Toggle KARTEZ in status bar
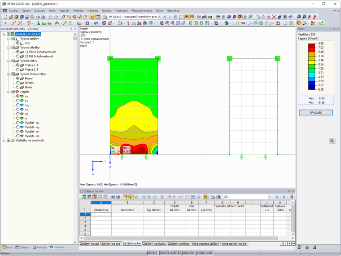The width and height of the screenshot is (341, 256). (176, 253)
